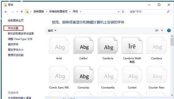Open the Cambria font family icon
Viewport: 174px width, 99px height.
[108, 46]
